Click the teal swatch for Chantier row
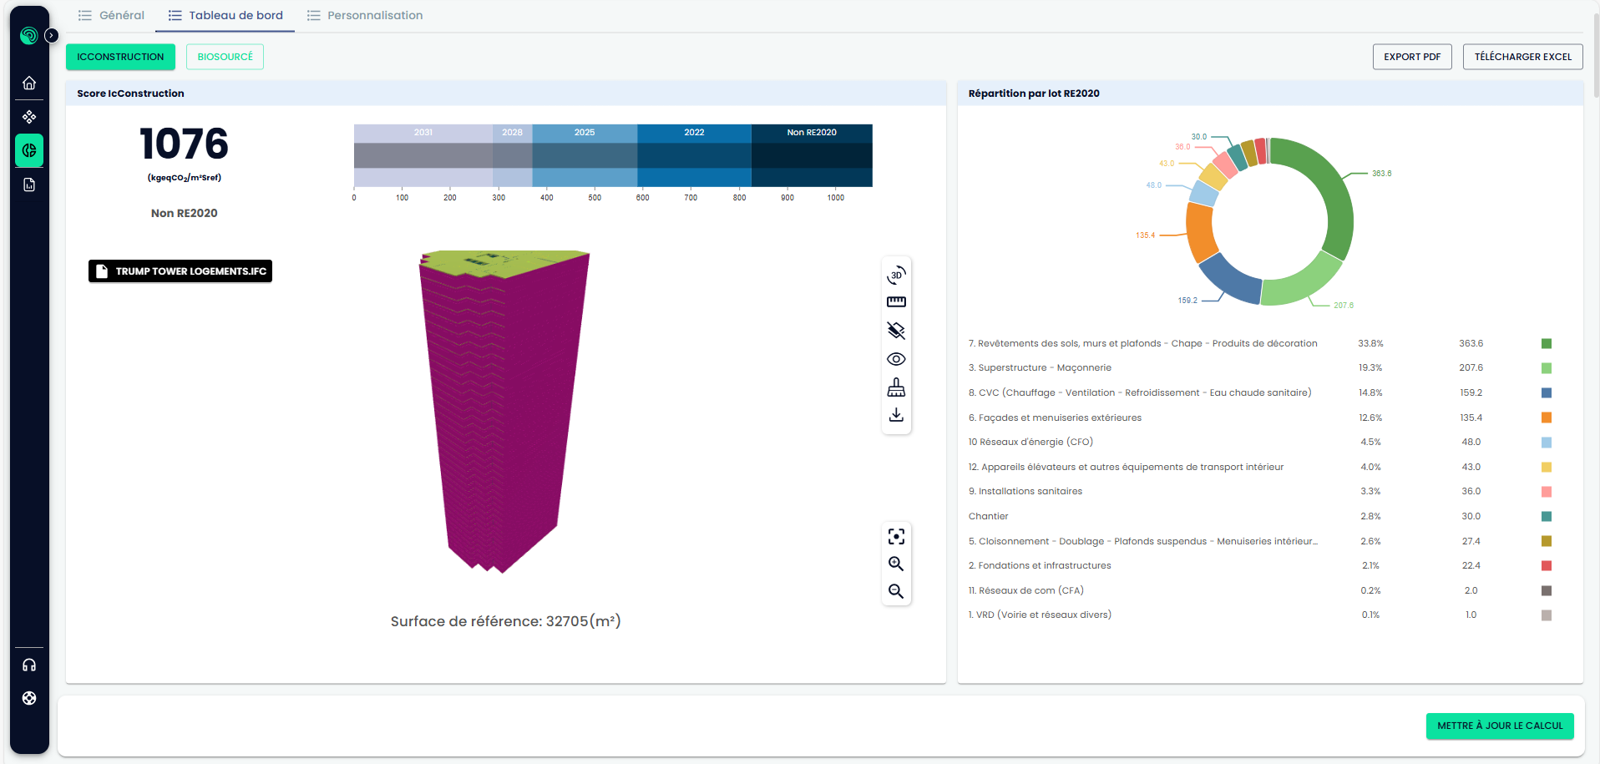Image resolution: width=1600 pixels, height=764 pixels. pyautogui.click(x=1547, y=517)
